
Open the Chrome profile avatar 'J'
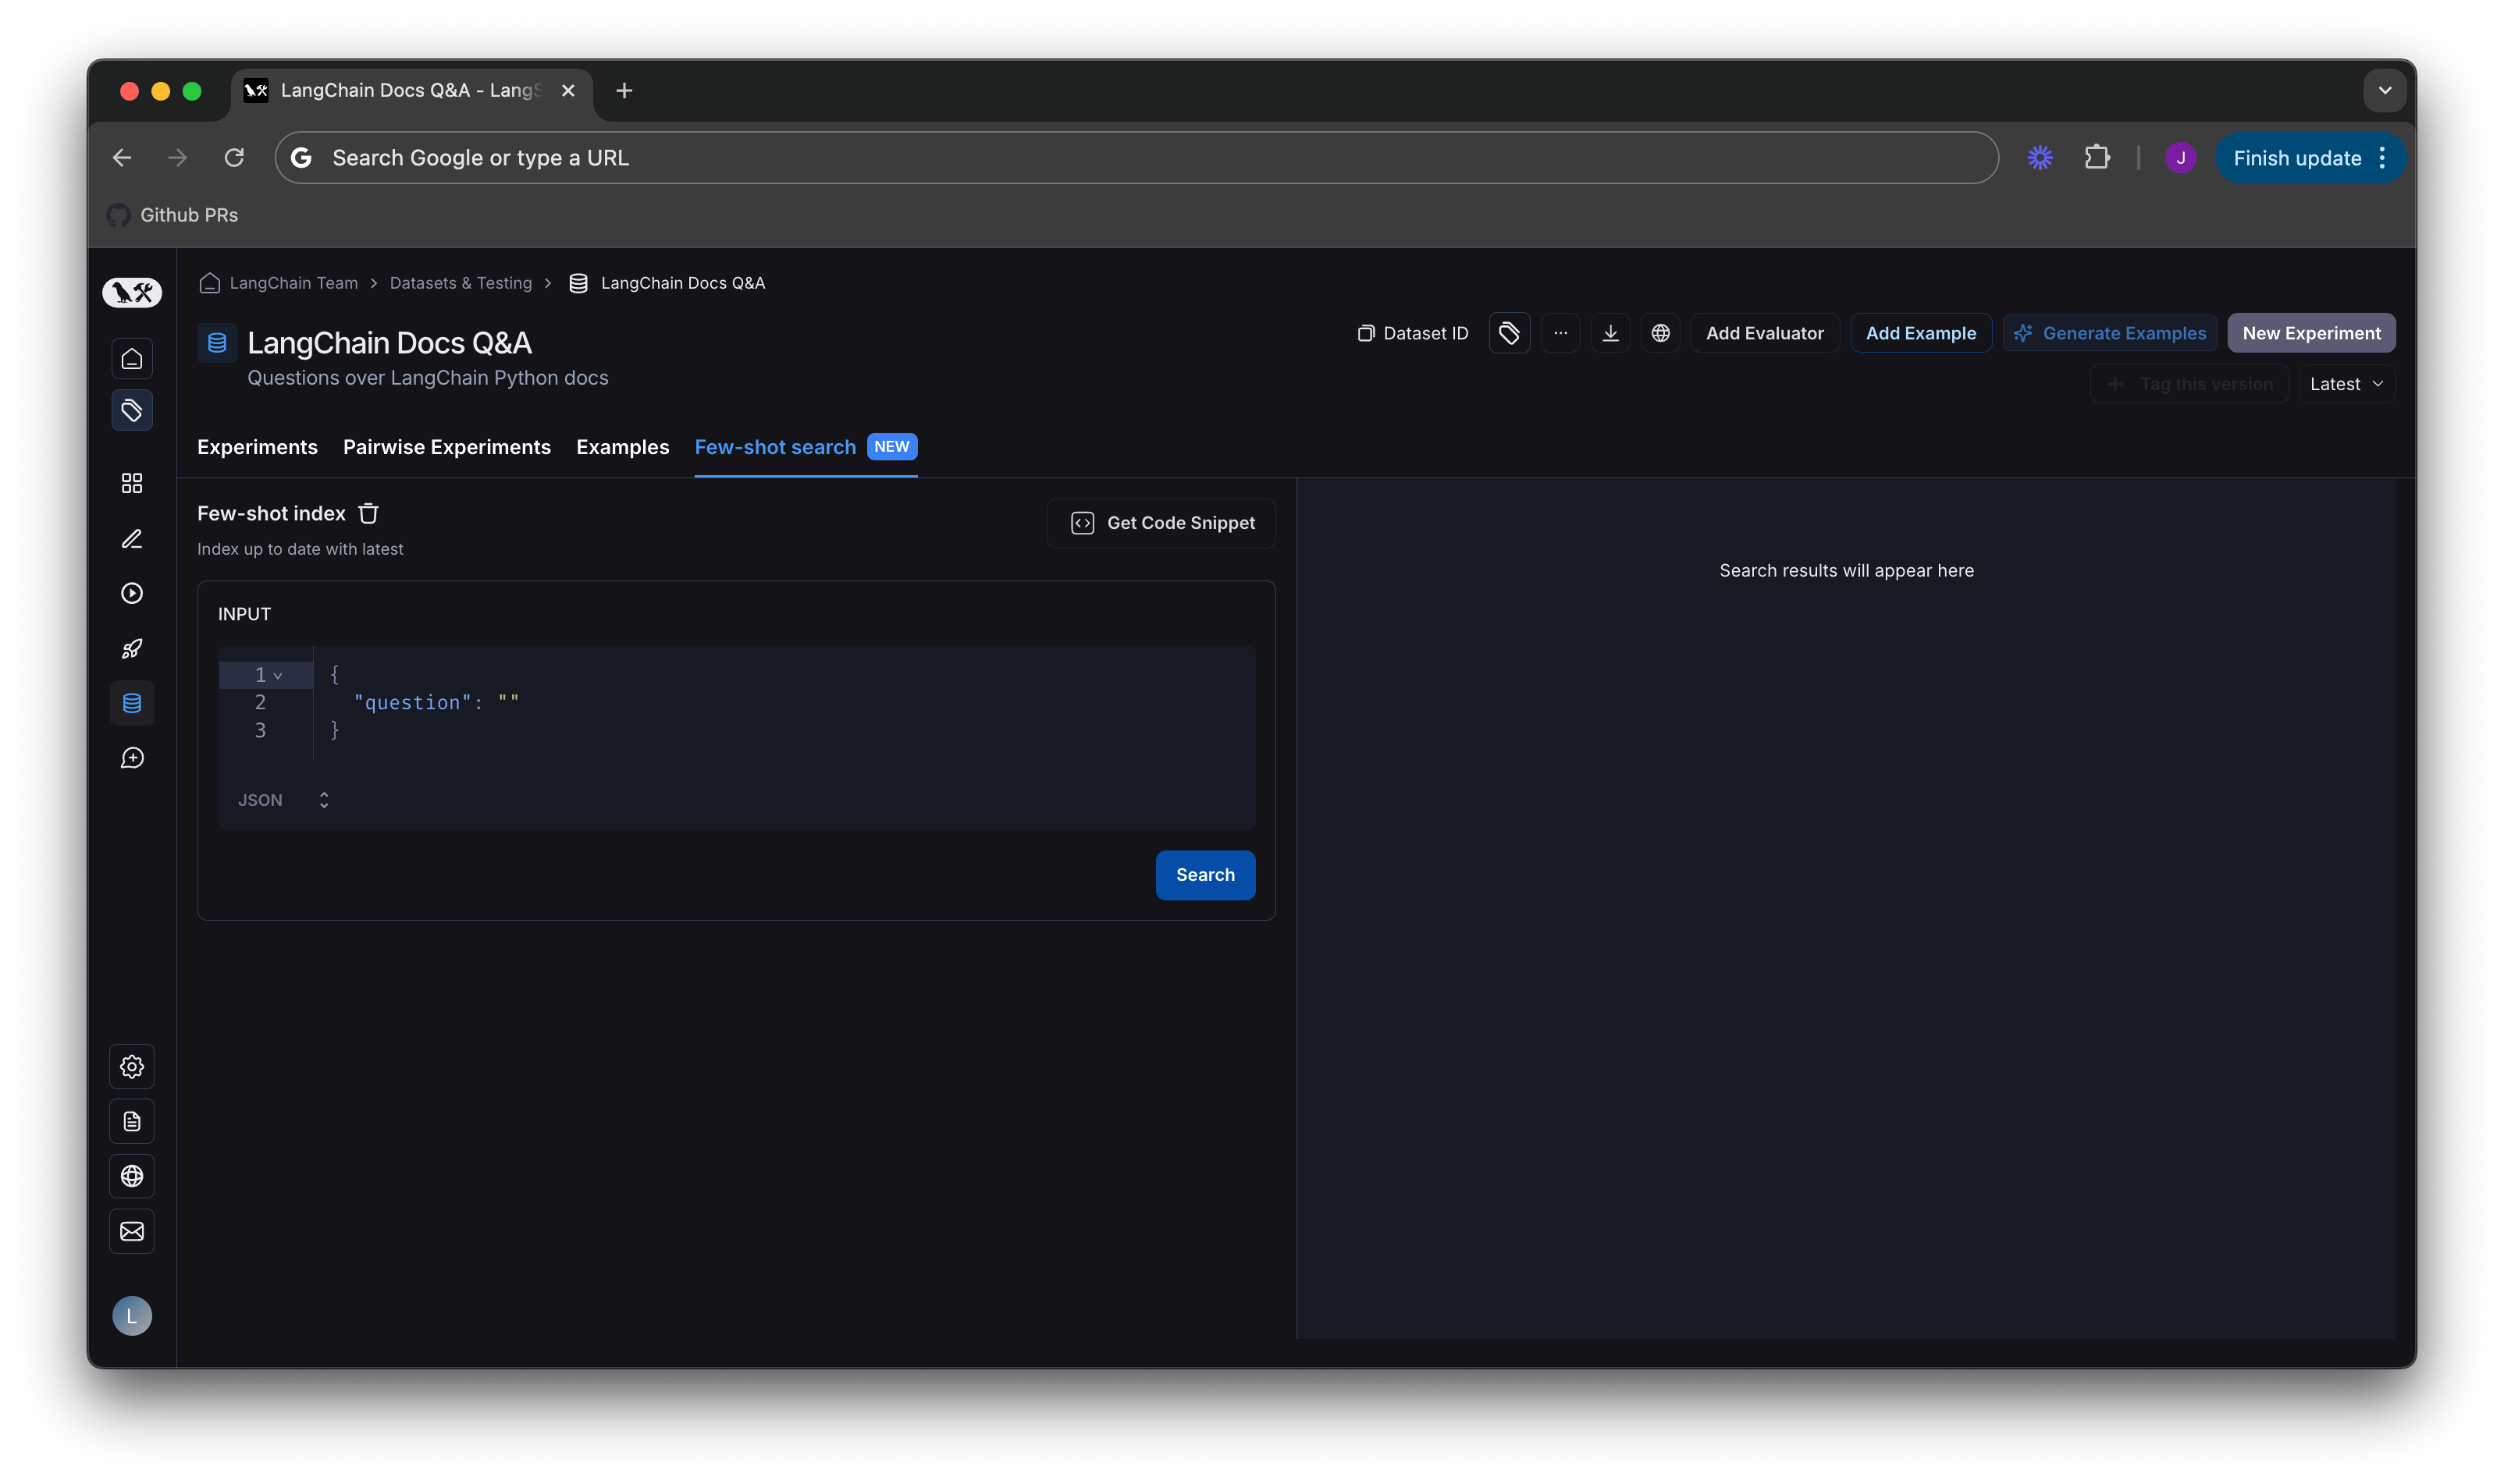(2181, 158)
